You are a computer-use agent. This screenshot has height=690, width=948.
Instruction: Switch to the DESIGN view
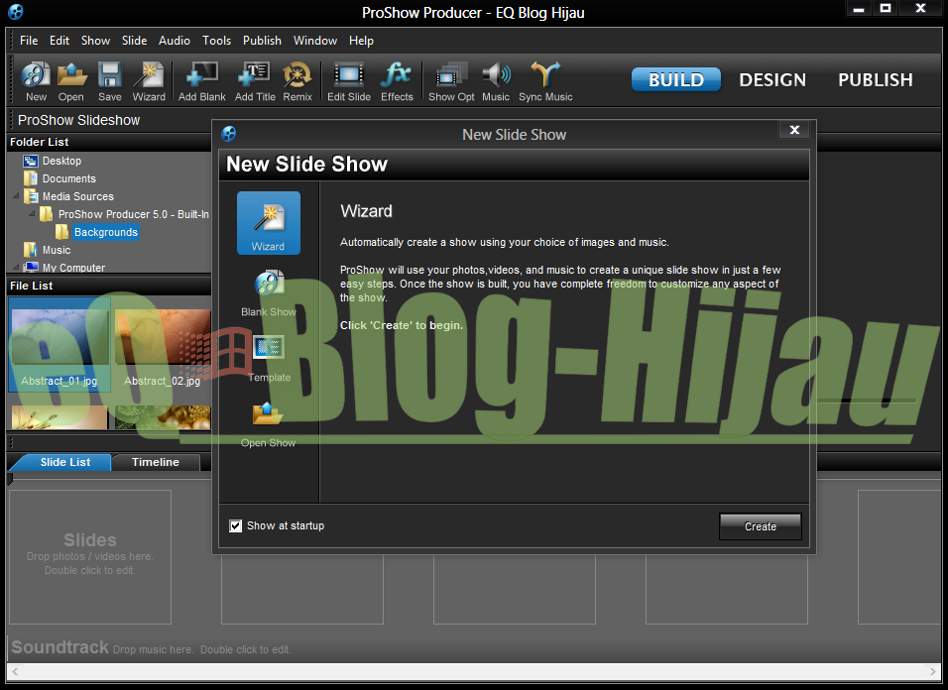coord(772,79)
